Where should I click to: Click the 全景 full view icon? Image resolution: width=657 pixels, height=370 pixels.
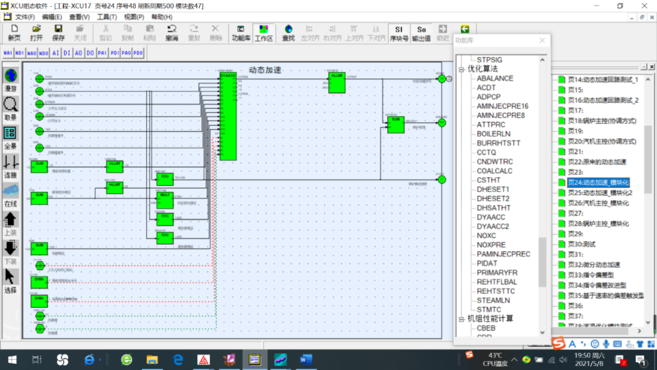(x=11, y=136)
